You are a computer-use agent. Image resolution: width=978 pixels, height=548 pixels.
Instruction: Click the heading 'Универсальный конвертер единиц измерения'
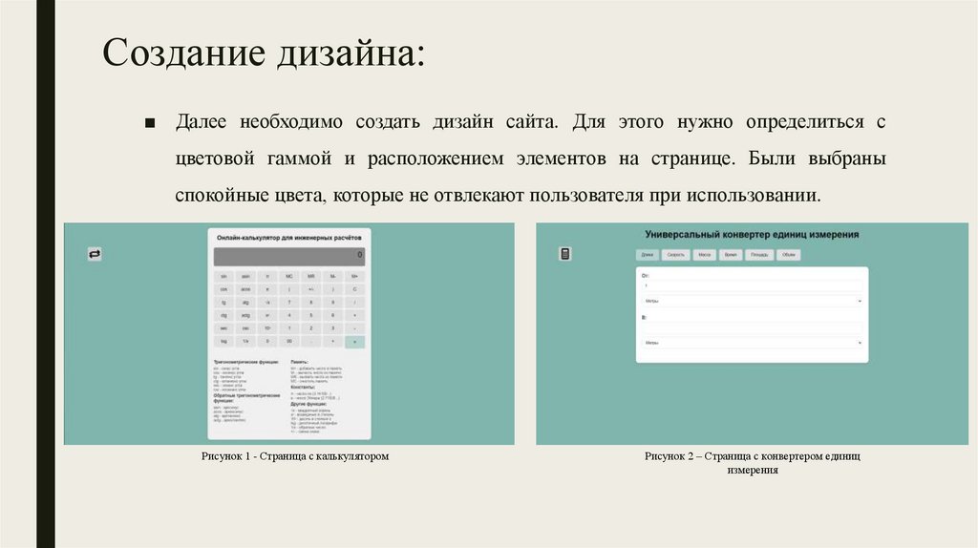point(752,235)
